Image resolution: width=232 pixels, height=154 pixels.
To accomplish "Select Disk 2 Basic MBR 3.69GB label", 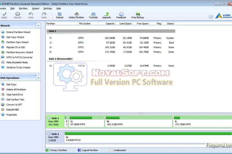I will 55,137.
